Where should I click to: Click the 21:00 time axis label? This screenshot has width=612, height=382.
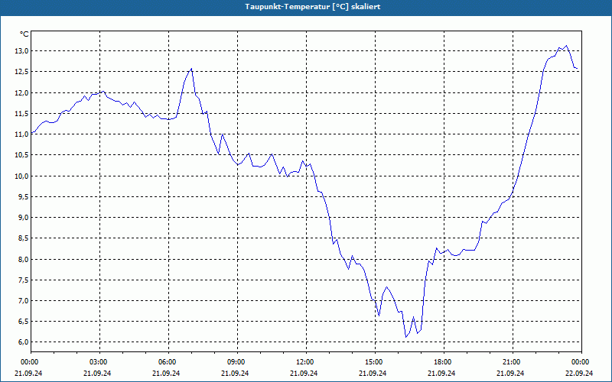pos(511,362)
